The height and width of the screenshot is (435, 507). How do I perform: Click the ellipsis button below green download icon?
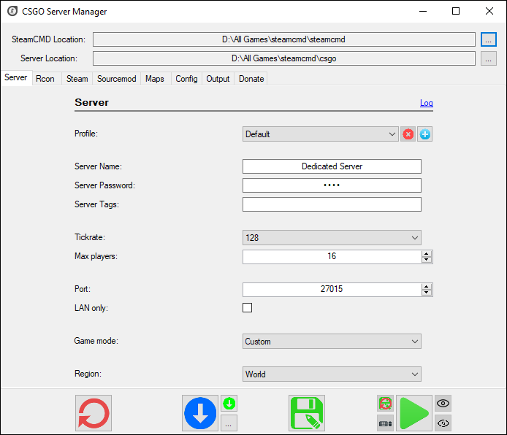click(229, 423)
